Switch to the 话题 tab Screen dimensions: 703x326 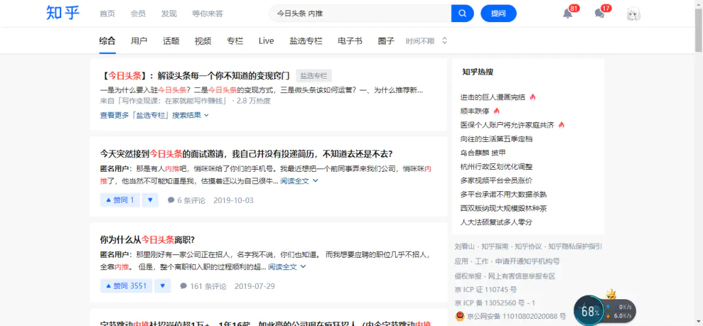click(x=171, y=41)
